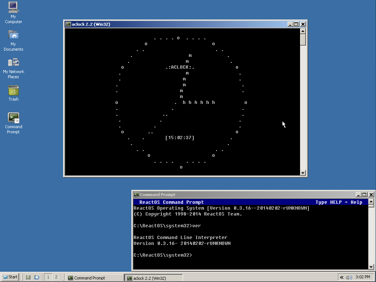Select the My Network Places icon

(14, 68)
